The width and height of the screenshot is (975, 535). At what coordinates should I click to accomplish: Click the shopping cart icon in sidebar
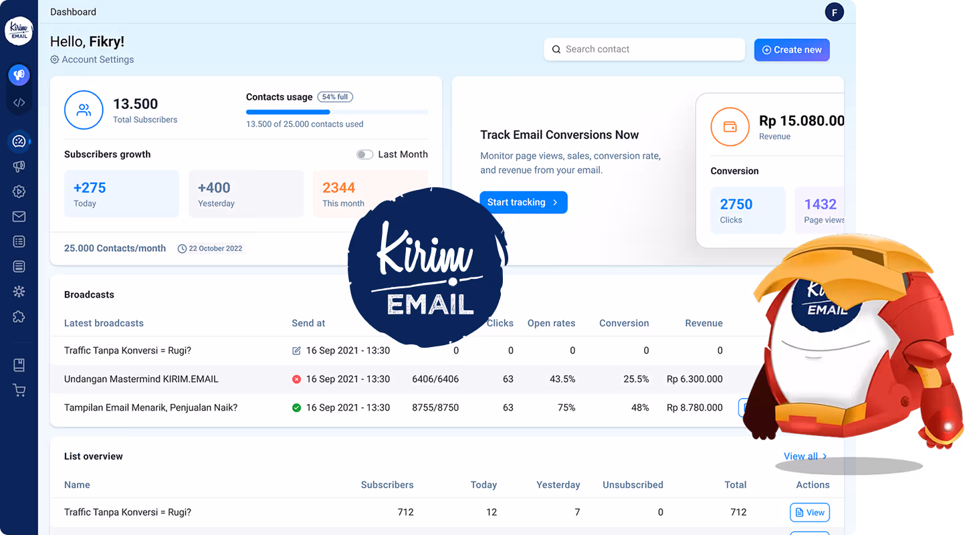point(19,391)
